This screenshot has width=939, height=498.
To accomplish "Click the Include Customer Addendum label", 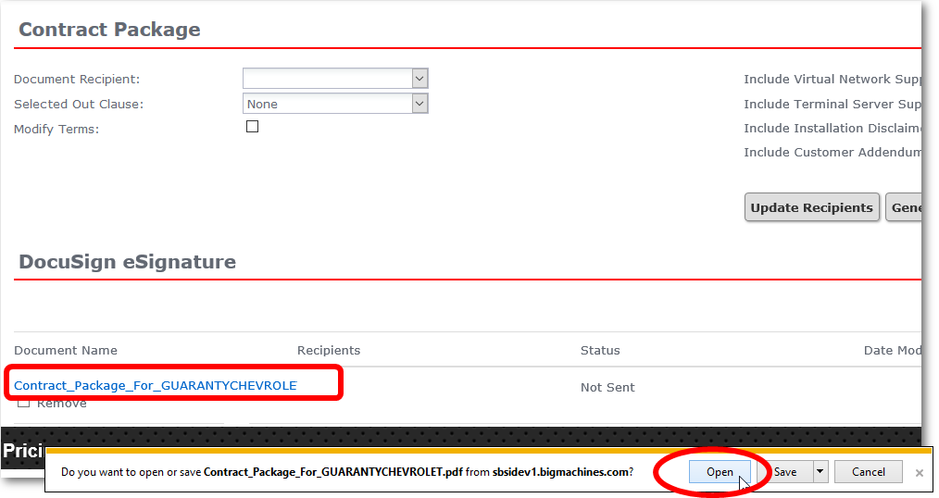I will point(833,152).
